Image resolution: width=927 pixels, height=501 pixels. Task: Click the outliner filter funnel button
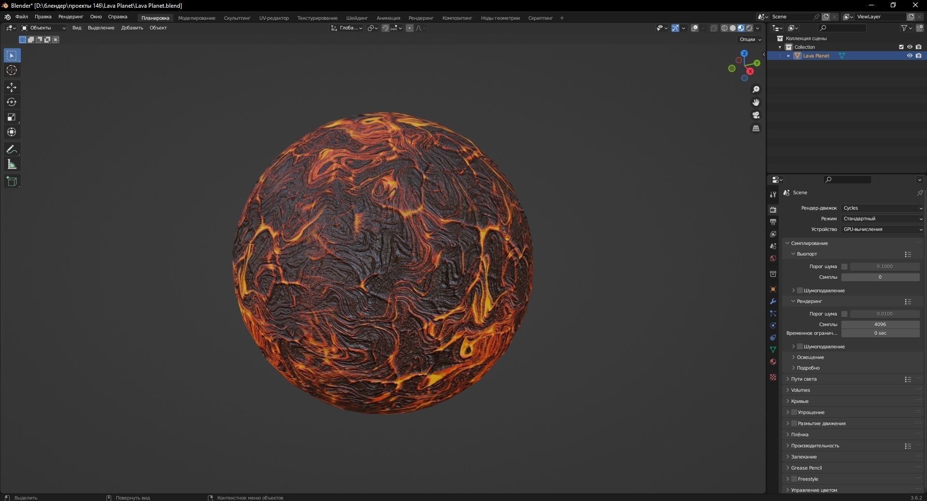[906, 28]
